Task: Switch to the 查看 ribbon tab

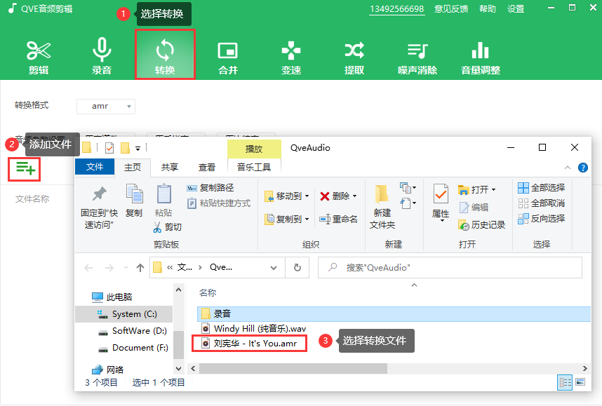Action: tap(207, 167)
